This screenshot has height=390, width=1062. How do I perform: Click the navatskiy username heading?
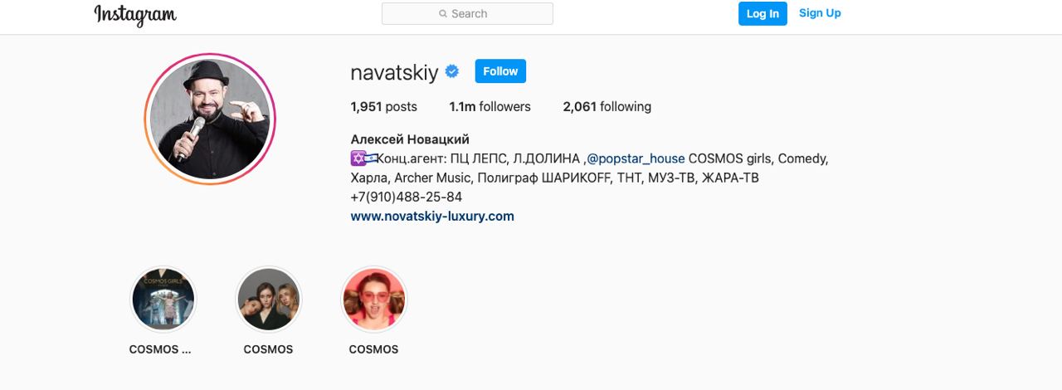coord(394,72)
